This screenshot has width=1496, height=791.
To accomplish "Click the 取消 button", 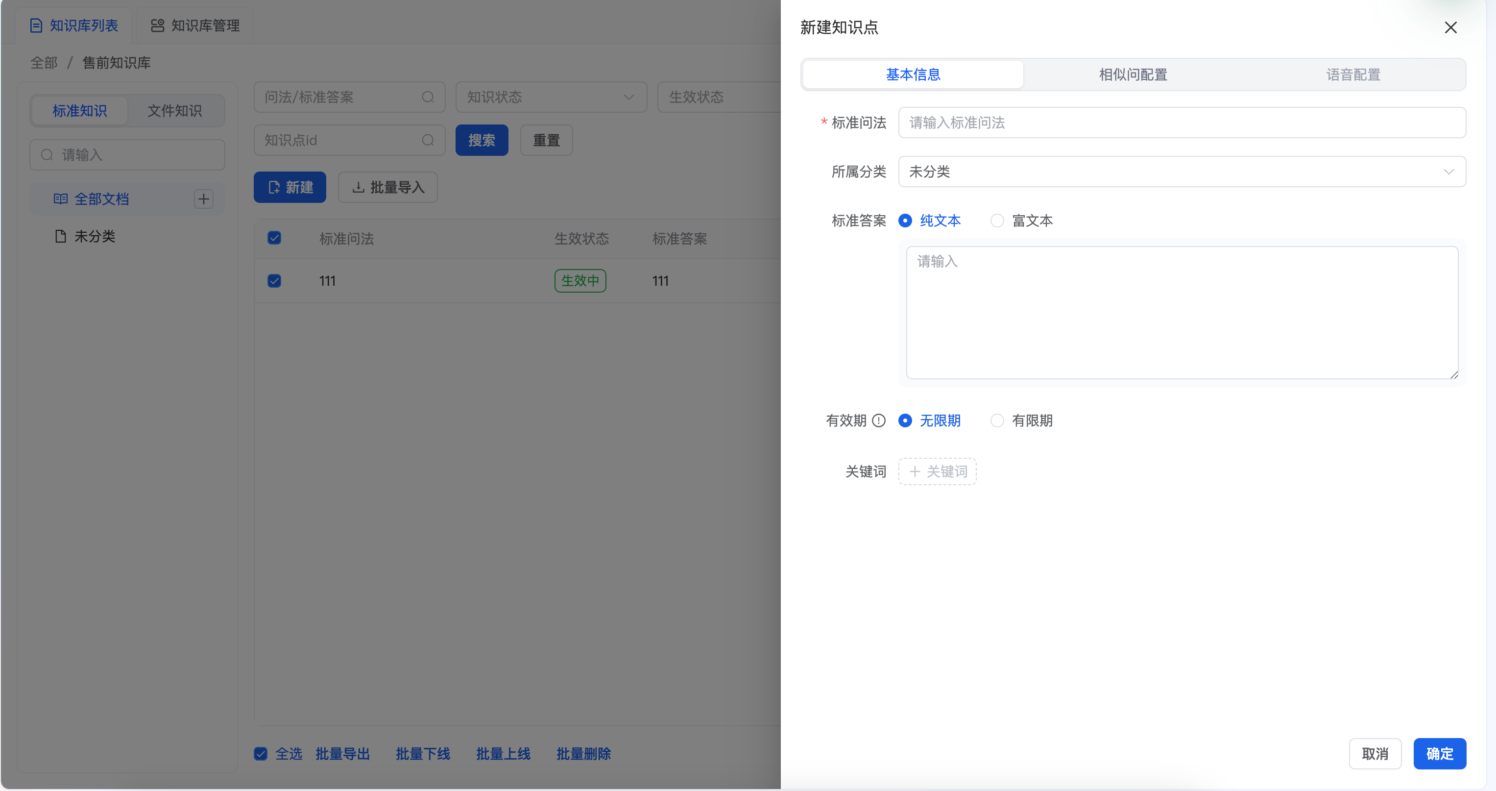I will click(x=1375, y=754).
